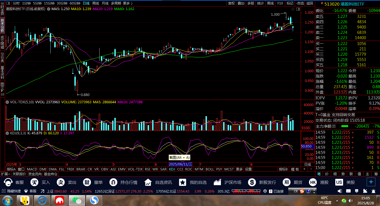Screen dimensions: 380x206
Task: Click the plus add-shortcut icon
Action: point(371,182)
